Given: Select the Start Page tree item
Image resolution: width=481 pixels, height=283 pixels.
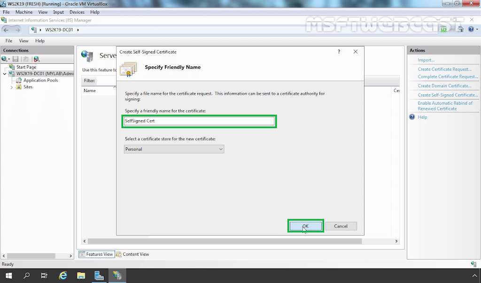Looking at the screenshot, I should 26,67.
